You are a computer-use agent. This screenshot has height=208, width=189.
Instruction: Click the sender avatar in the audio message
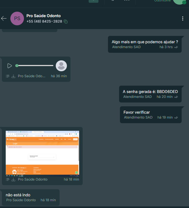61,66
